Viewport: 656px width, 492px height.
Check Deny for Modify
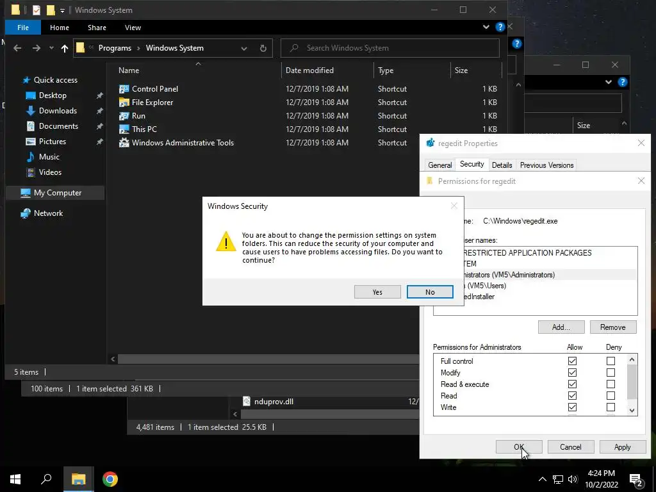point(611,372)
